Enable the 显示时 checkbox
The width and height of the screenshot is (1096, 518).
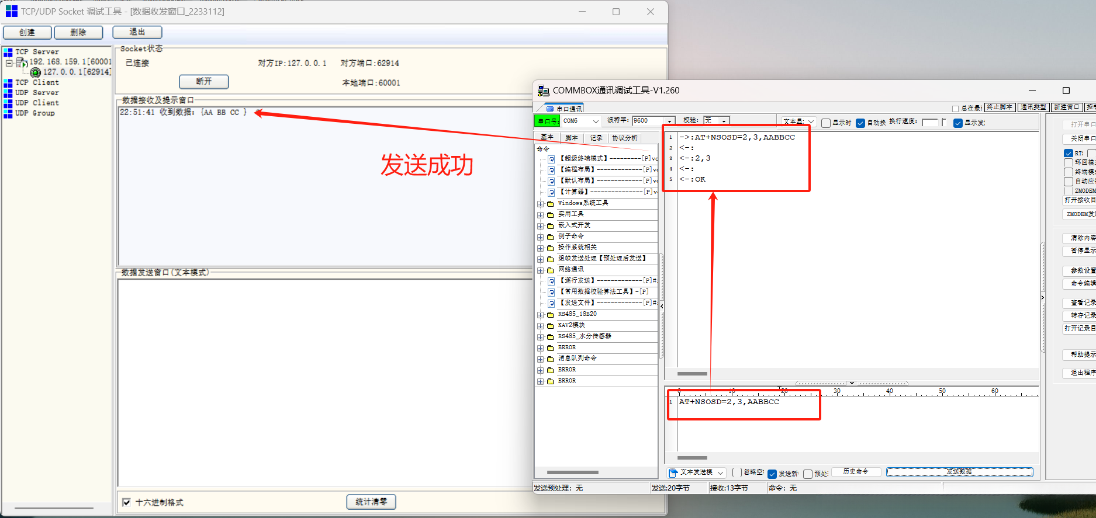coord(826,123)
